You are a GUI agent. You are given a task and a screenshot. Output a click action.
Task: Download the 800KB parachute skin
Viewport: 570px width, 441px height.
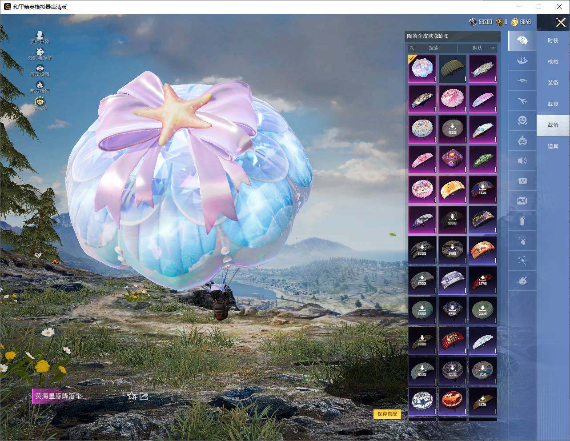tap(422, 280)
